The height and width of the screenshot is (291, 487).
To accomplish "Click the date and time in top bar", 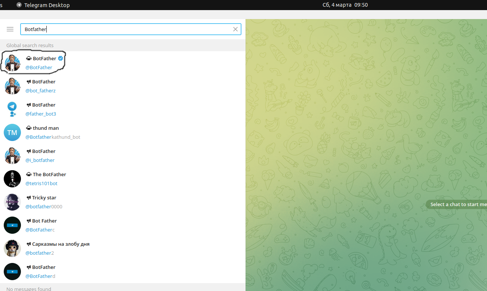I will tap(345, 5).
